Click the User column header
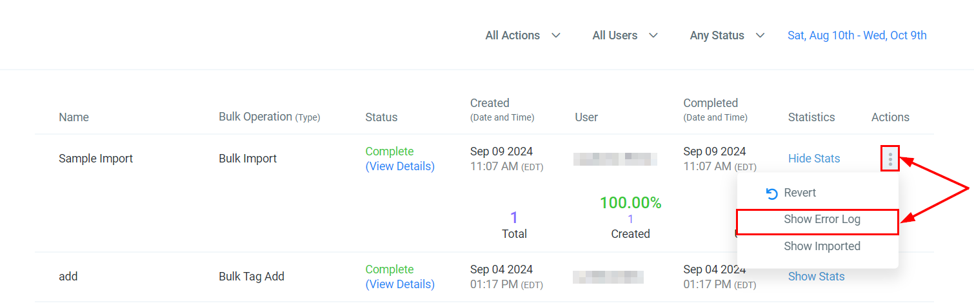The height and width of the screenshot is (303, 974). tap(586, 117)
